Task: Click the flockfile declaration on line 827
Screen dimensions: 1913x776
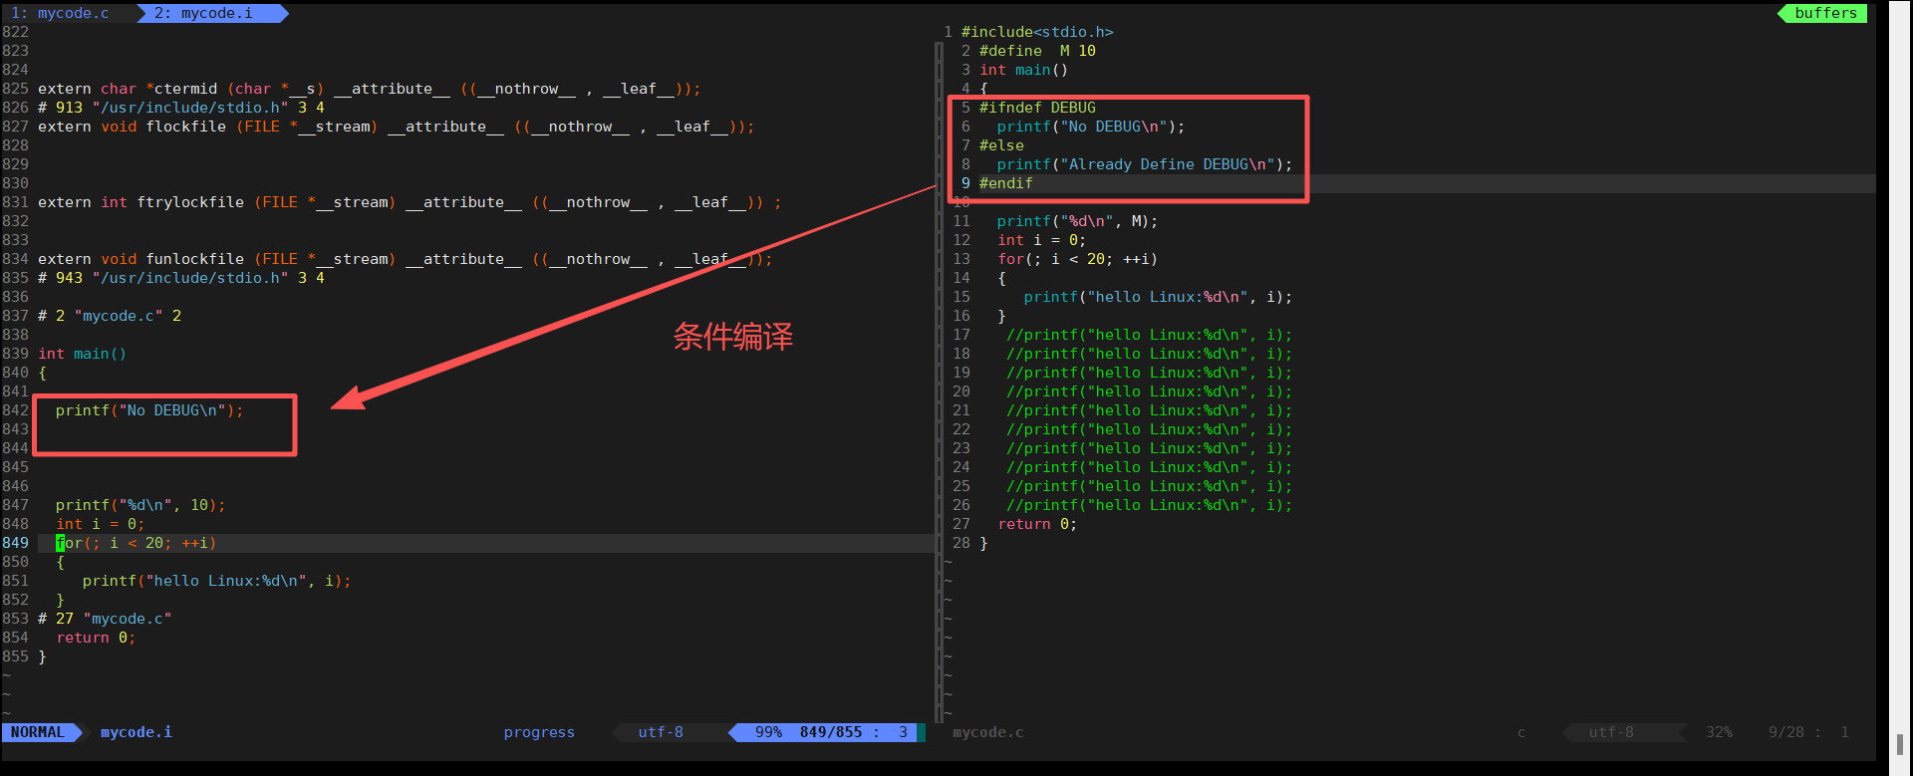Action: (397, 127)
